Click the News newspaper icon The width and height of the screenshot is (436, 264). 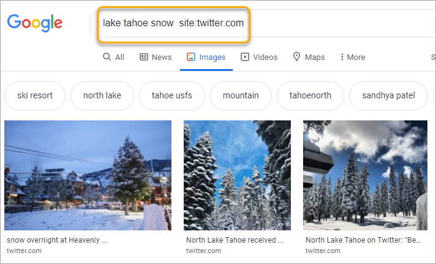[144, 57]
